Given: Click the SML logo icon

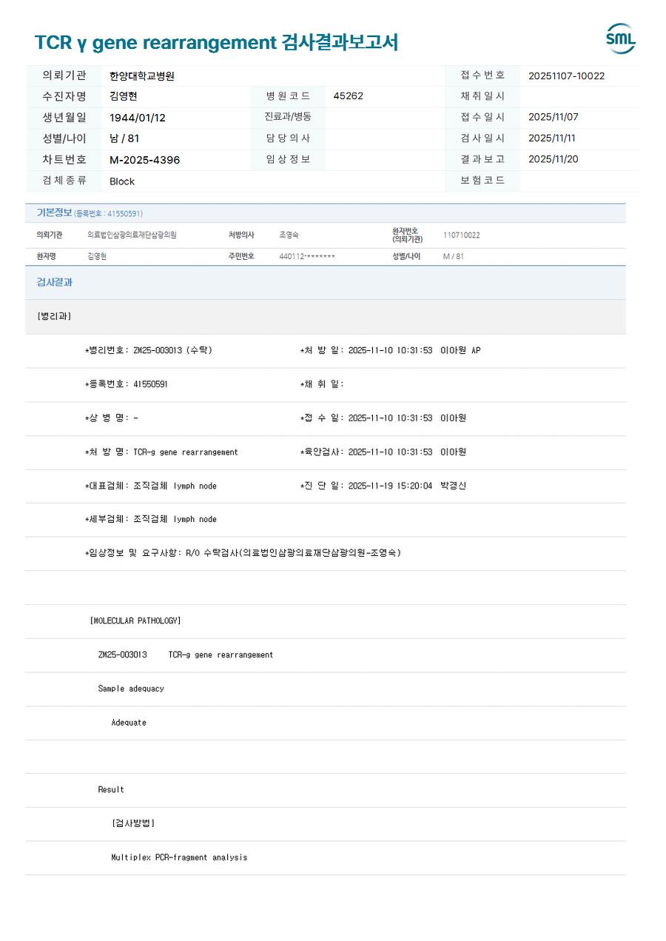Looking at the screenshot, I should tap(620, 38).
